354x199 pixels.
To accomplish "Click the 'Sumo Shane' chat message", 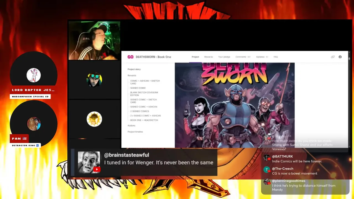I will (x=302, y=145).
